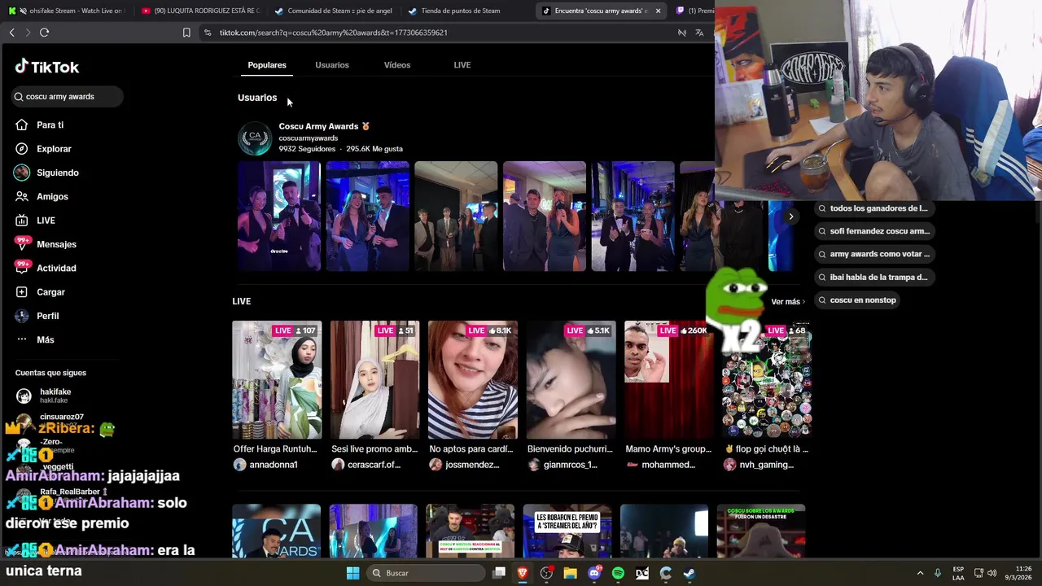Open Spotify from taskbar
The image size is (1042, 586).
(x=618, y=573)
